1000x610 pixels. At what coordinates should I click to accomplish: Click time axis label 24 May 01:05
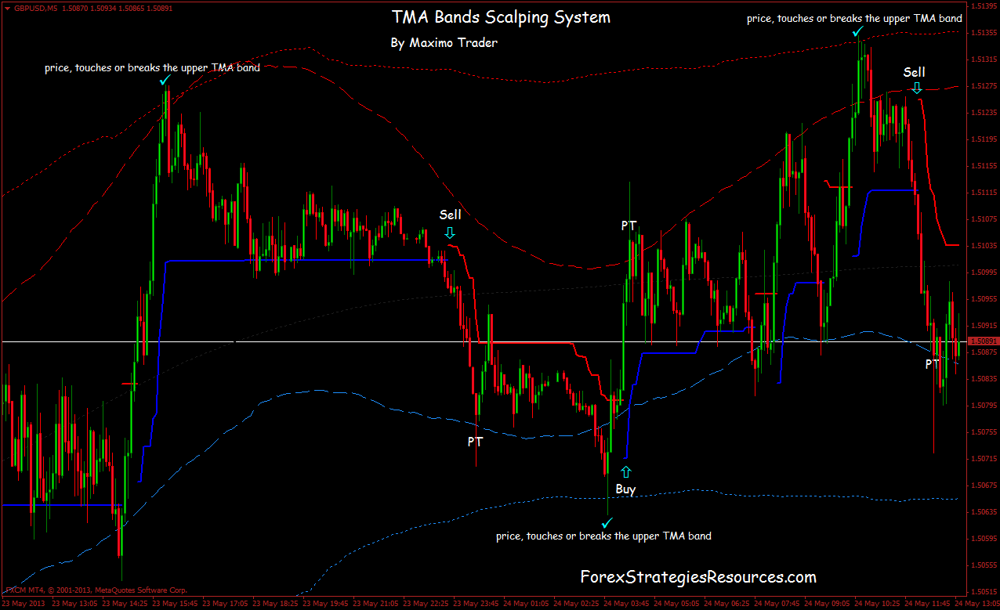tap(526, 605)
